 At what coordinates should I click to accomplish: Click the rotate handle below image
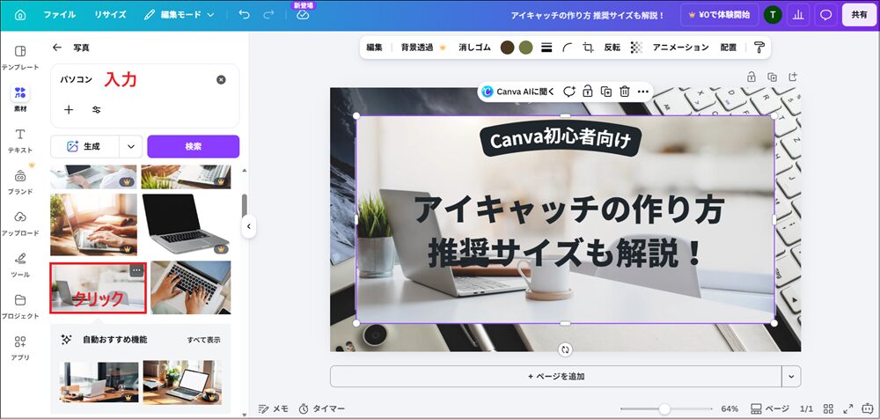(x=565, y=350)
